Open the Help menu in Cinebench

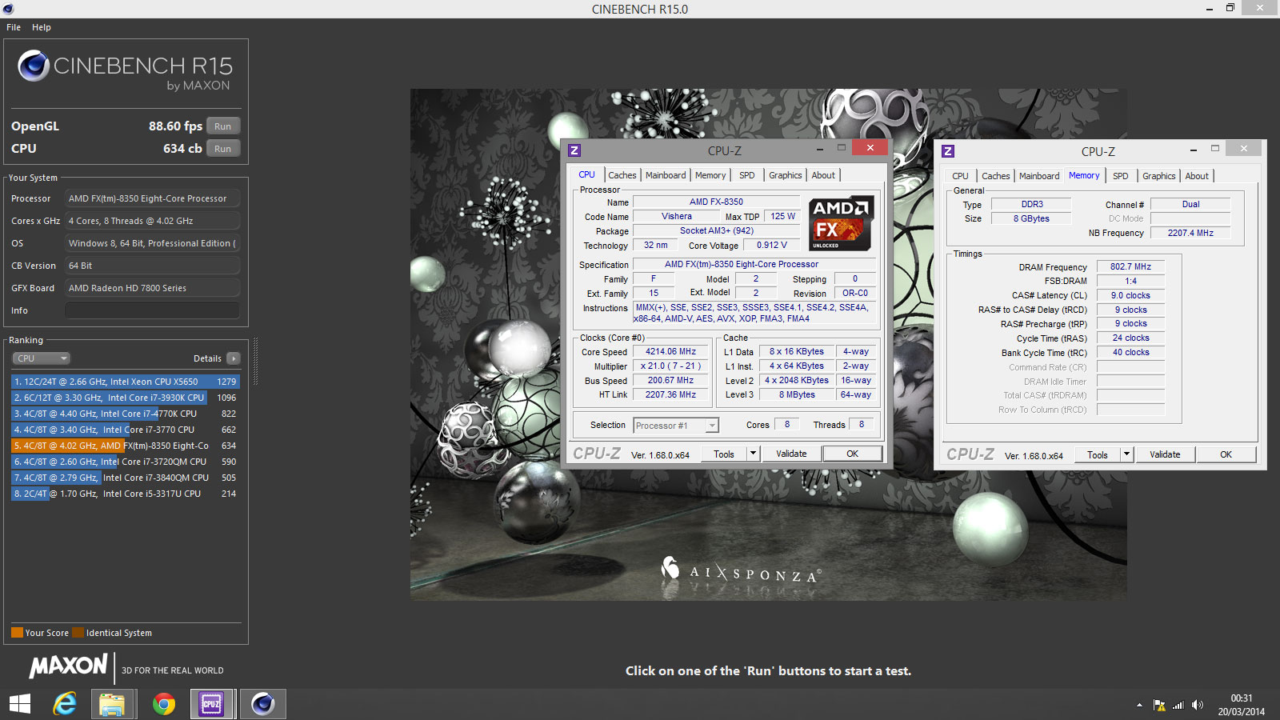point(42,27)
